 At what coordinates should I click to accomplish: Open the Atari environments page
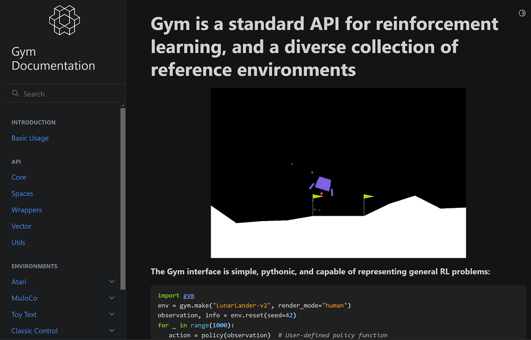(19, 282)
